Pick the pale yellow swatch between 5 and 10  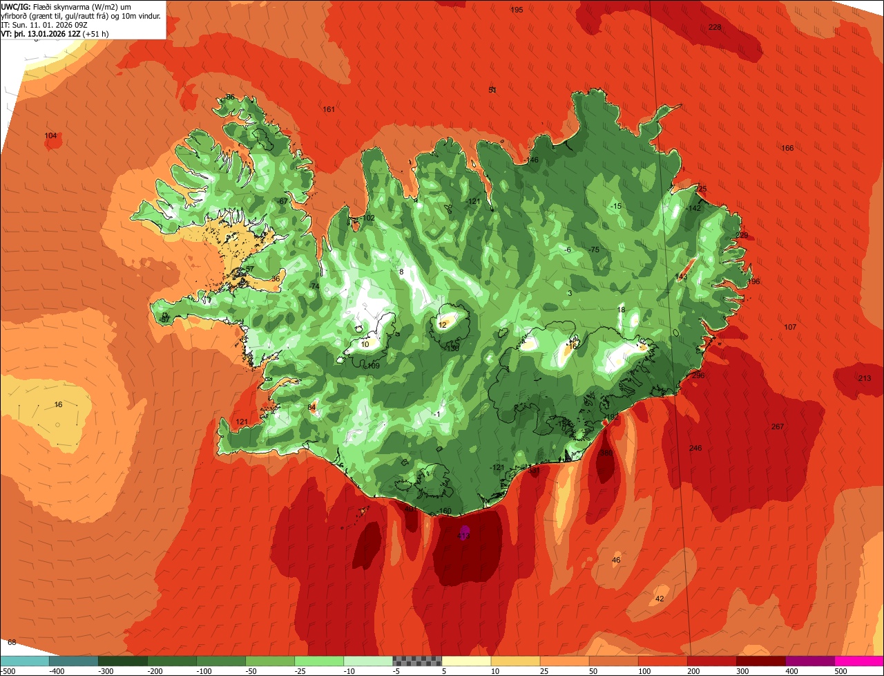466,660
